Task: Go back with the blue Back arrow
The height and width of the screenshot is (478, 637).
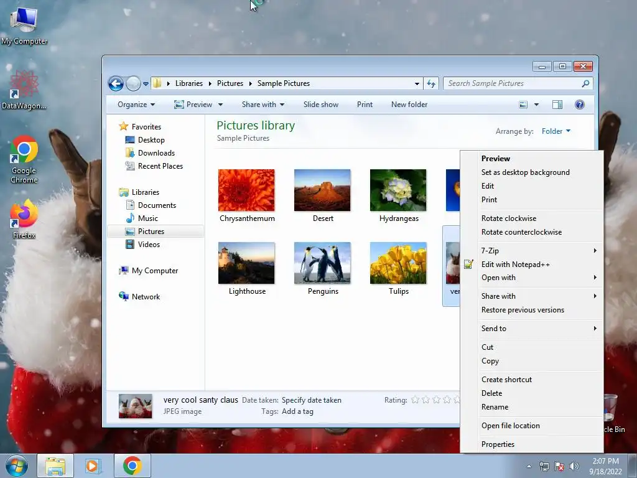Action: (x=116, y=84)
